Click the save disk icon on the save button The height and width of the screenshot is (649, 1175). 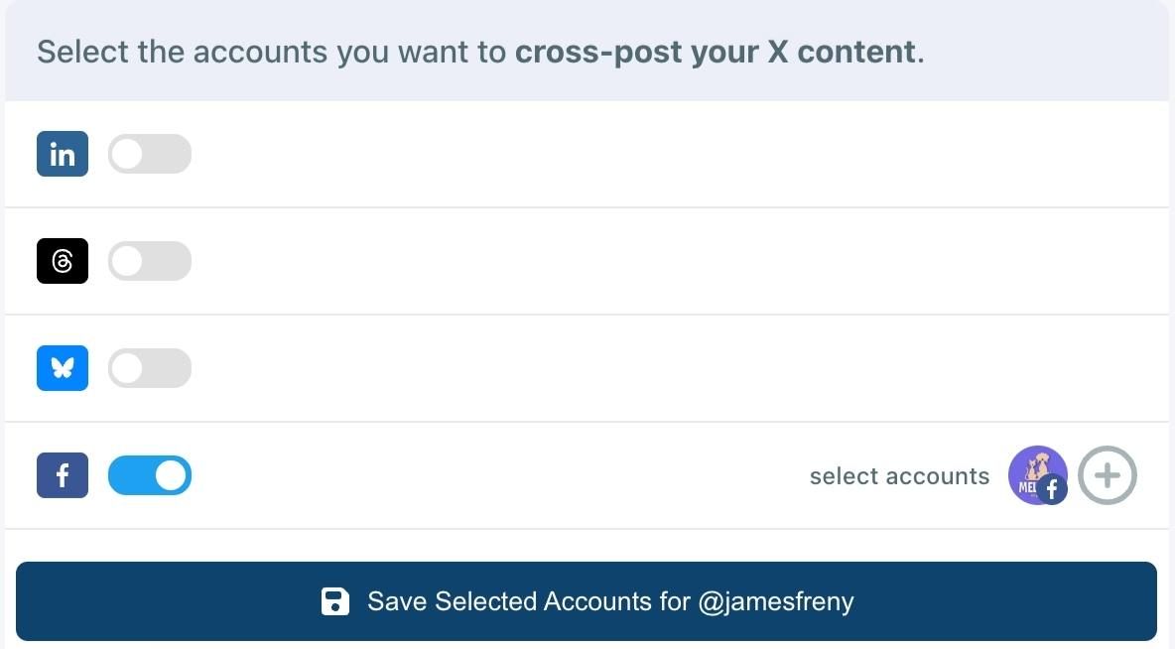(x=335, y=601)
